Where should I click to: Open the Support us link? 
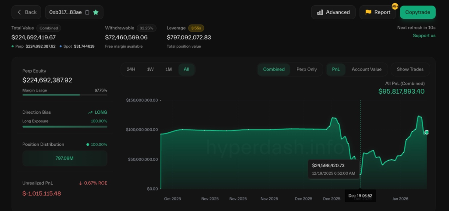[424, 35]
